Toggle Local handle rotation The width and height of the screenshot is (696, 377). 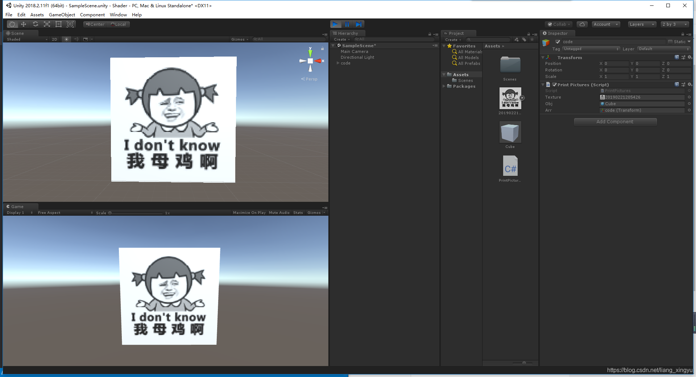(119, 24)
